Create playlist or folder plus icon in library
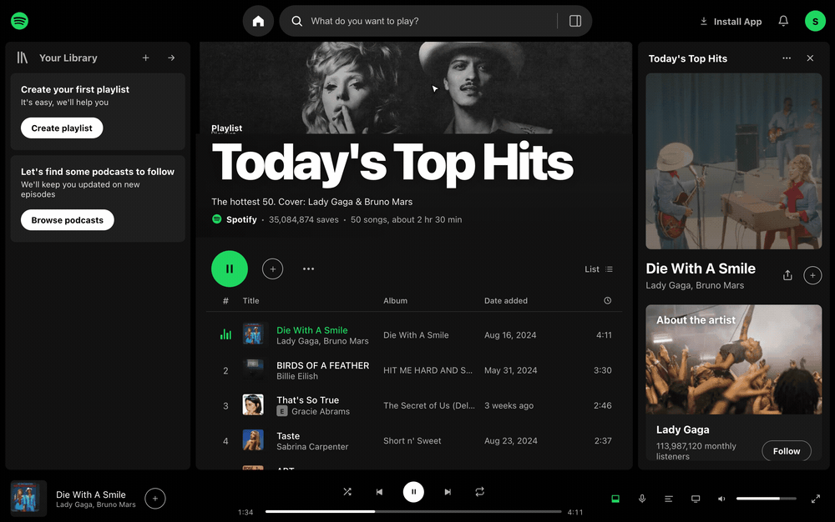The image size is (835, 522). click(146, 58)
